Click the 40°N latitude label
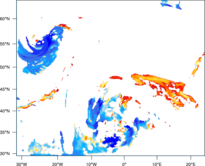 coord(5,111)
